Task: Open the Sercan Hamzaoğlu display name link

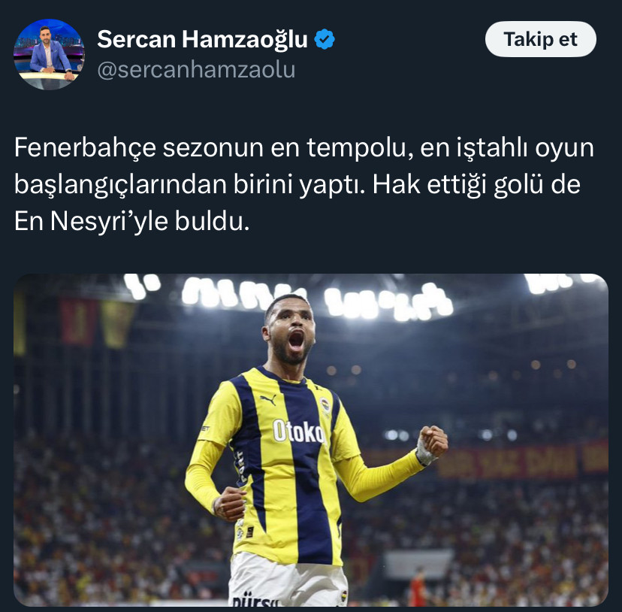Action: 202,39
